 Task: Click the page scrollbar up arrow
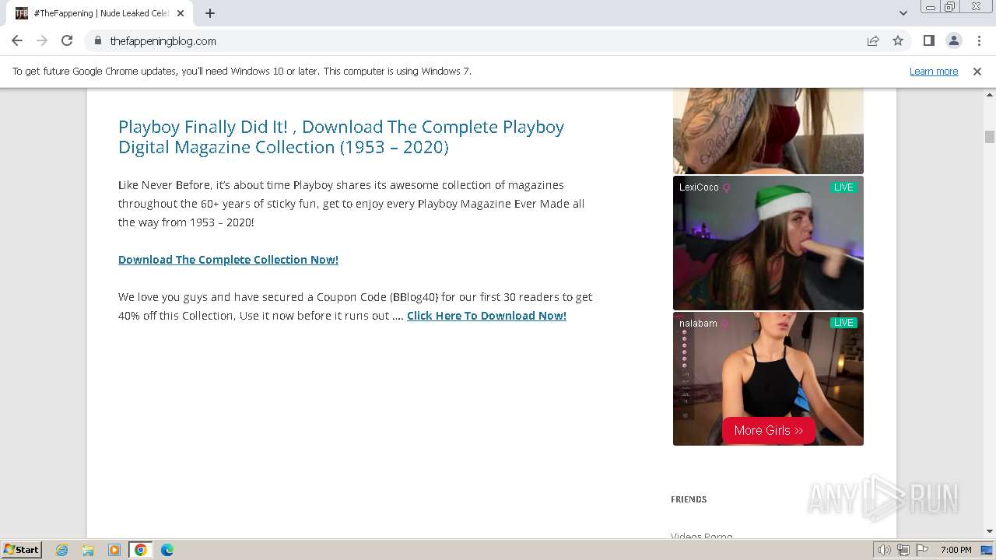pyautogui.click(x=989, y=94)
